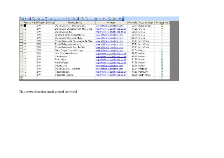Click the Filter By Selection icon
This screenshot has width=224, height=158.
pyautogui.click(x=83, y=19)
